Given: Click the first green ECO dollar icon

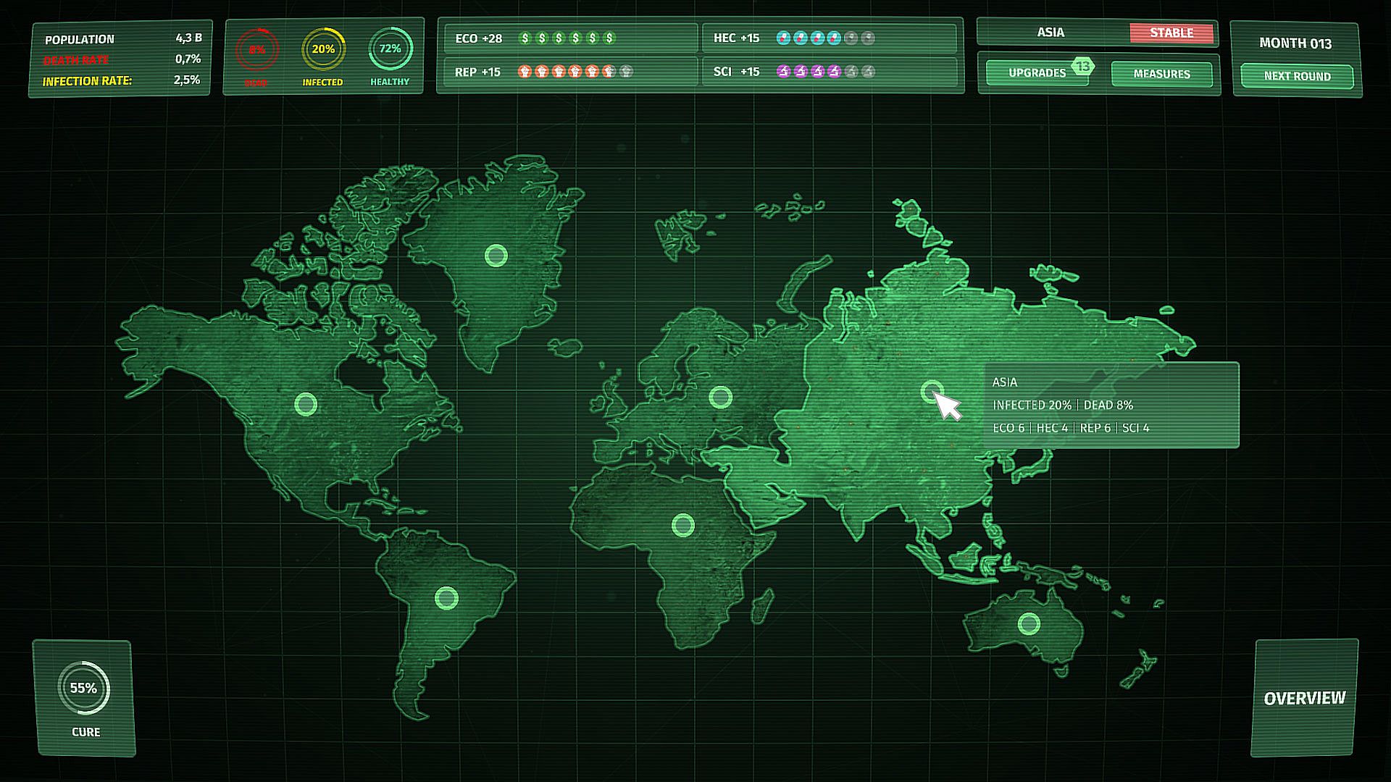Looking at the screenshot, I should click(x=525, y=38).
